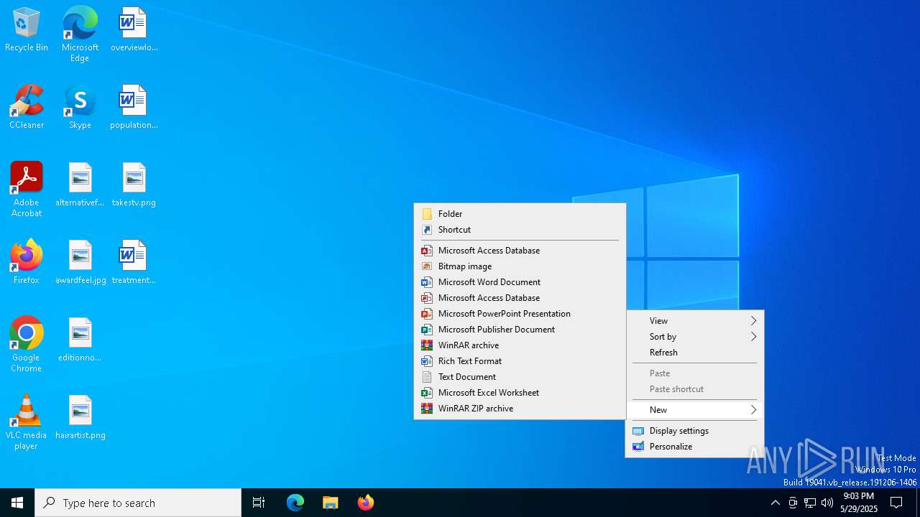Create a new Shortcut

(x=520, y=230)
